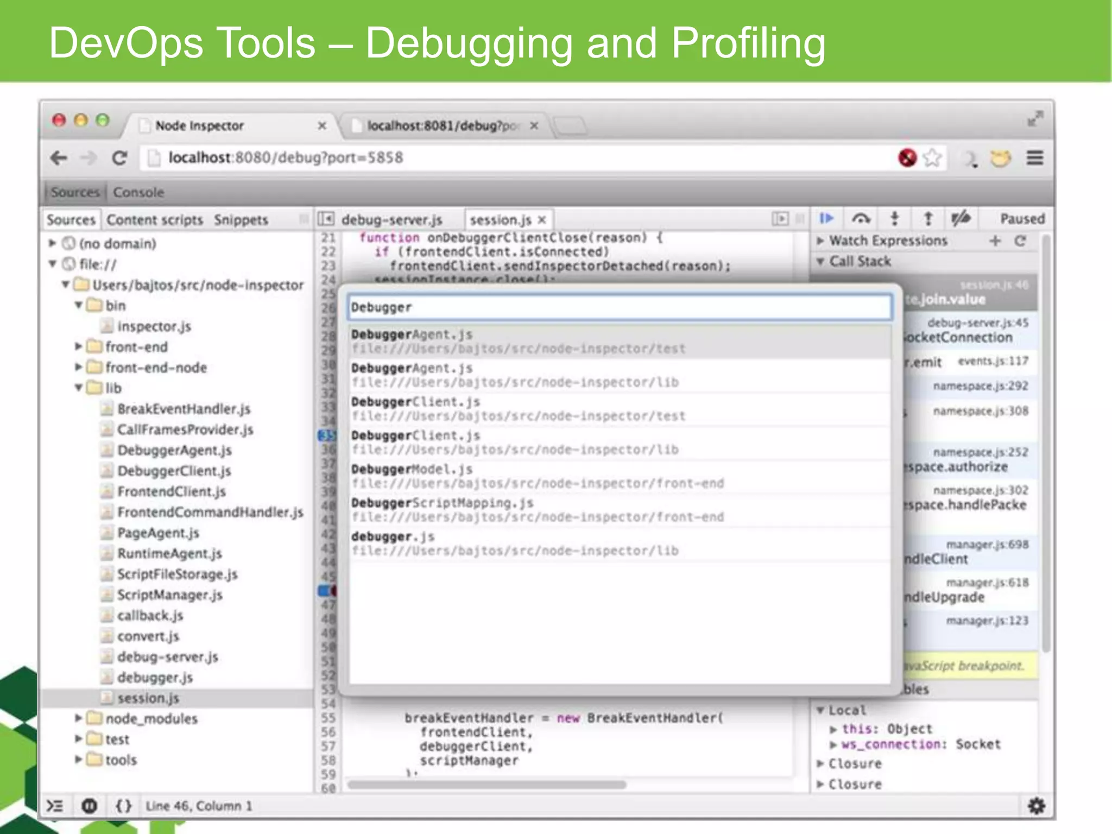Viewport: 1112px width, 834px height.
Task: Close the localhost:8081 browser tab
Action: (x=534, y=125)
